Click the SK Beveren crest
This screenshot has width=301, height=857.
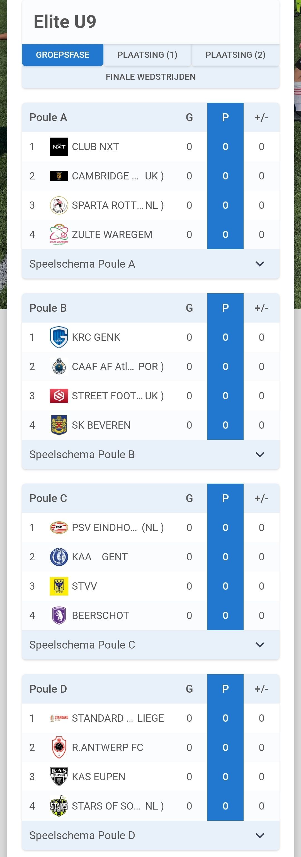(x=59, y=425)
